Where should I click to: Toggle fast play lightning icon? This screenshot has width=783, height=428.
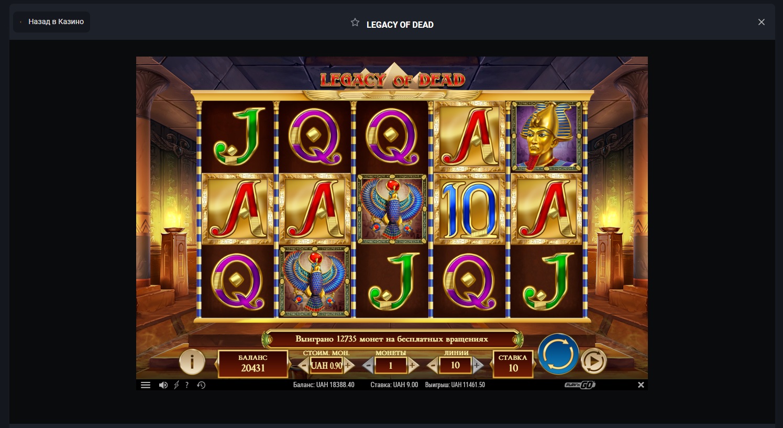[177, 385]
